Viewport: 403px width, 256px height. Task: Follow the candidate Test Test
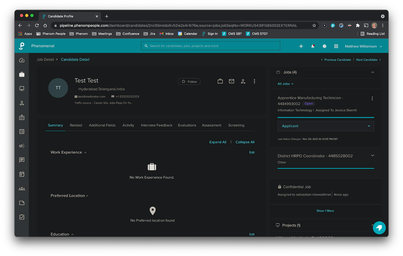(x=189, y=82)
